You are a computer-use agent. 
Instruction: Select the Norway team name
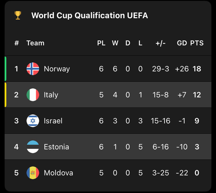57,69
